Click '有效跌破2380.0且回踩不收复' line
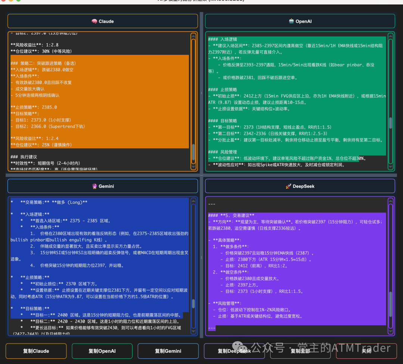403x364 pixels. tap(41, 82)
